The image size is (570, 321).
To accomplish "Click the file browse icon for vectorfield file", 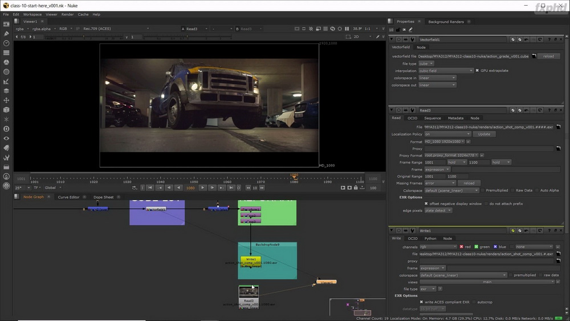I will [534, 56].
